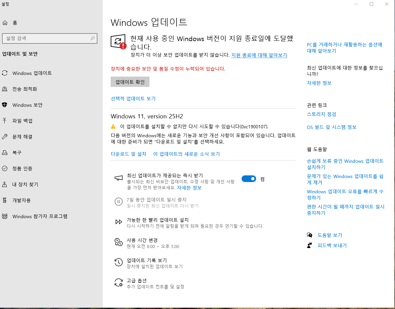Click the pause icon for 7일 동안 업데이트 일시 중지

119,202
